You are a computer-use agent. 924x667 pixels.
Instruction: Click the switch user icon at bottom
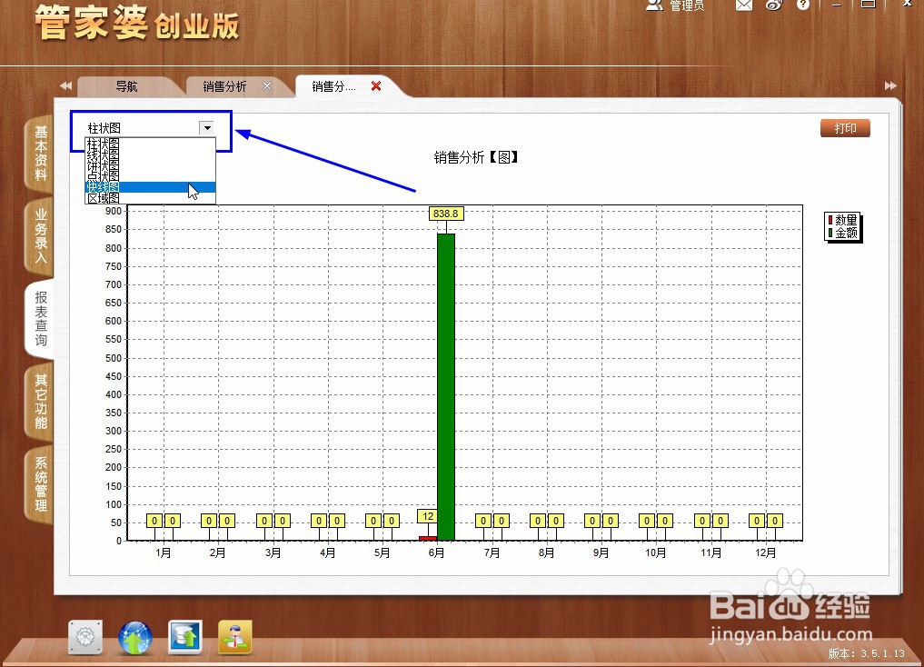[235, 637]
